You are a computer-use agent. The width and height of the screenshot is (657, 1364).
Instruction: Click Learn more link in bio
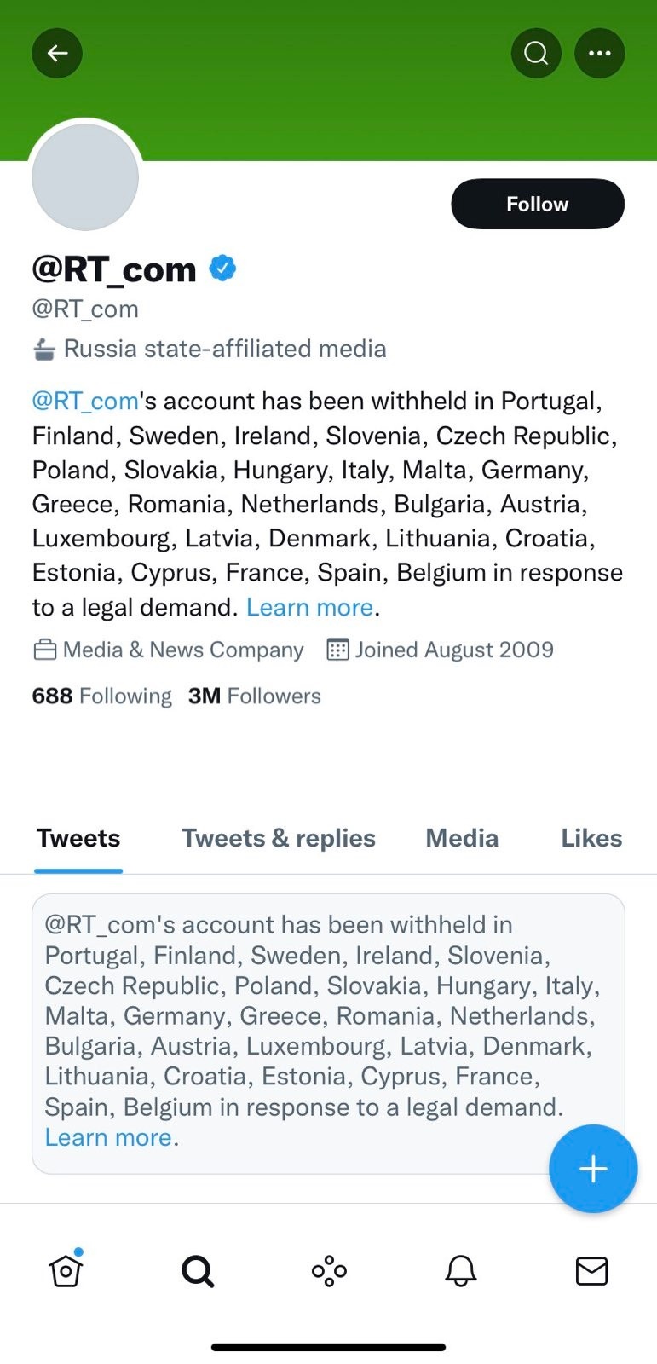coord(310,607)
